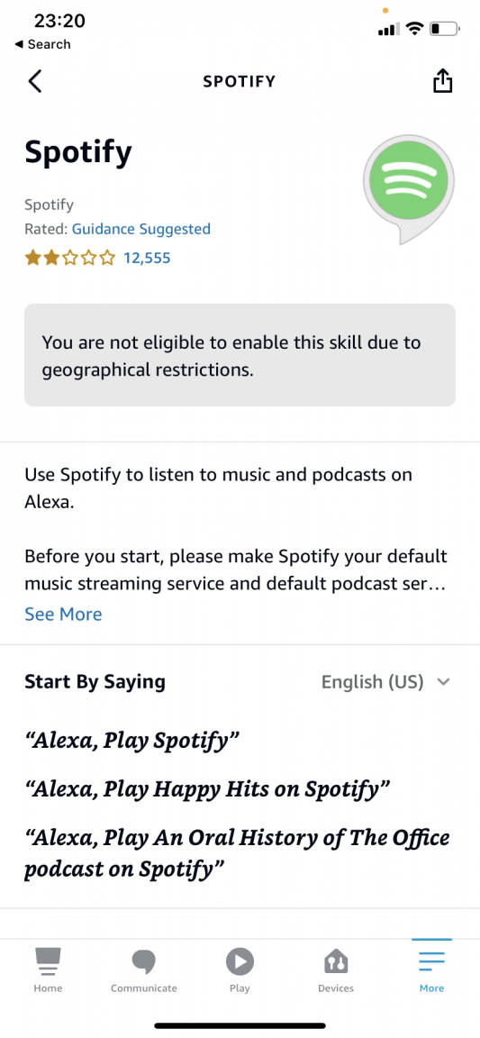Return to Search via status bar

tap(42, 44)
